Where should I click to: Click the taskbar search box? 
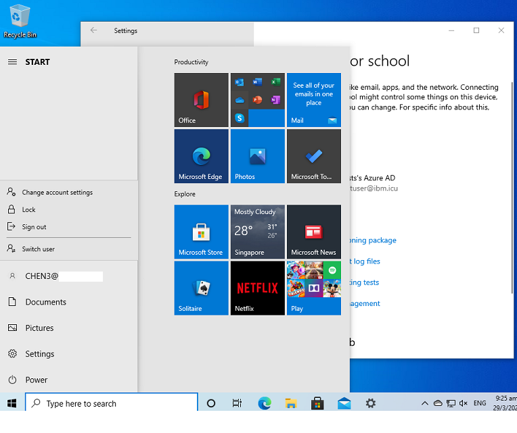click(112, 403)
